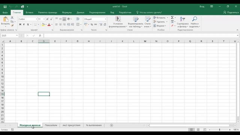The height and width of the screenshot is (135, 240).
Task: Switch to the Формулы ribbon tab
Action: point(67,12)
